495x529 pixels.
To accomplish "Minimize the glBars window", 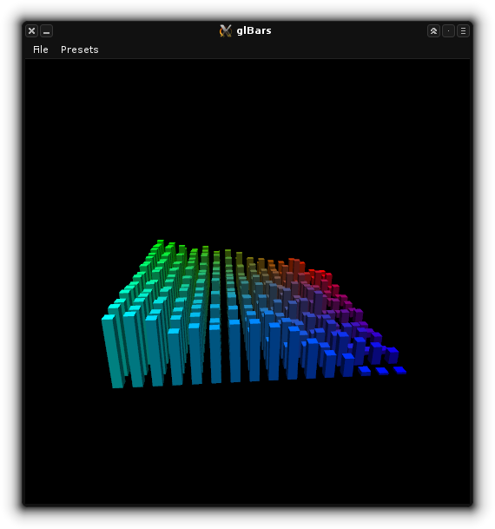I will click(x=47, y=31).
